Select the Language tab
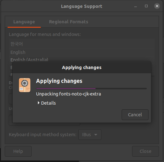 (x=24, y=22)
